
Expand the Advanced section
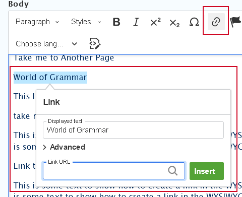pyautogui.click(x=64, y=147)
